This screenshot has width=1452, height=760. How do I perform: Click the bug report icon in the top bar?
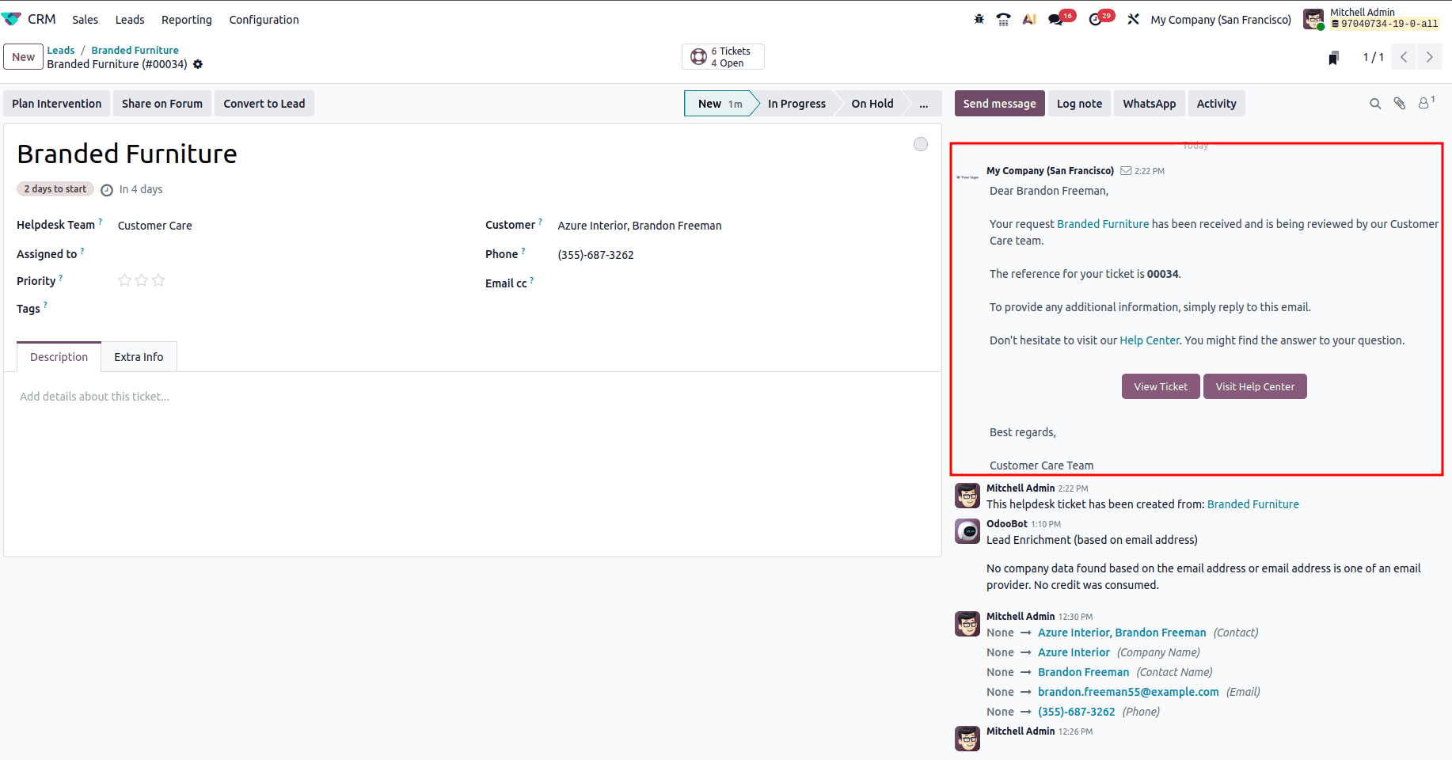pyautogui.click(x=979, y=17)
